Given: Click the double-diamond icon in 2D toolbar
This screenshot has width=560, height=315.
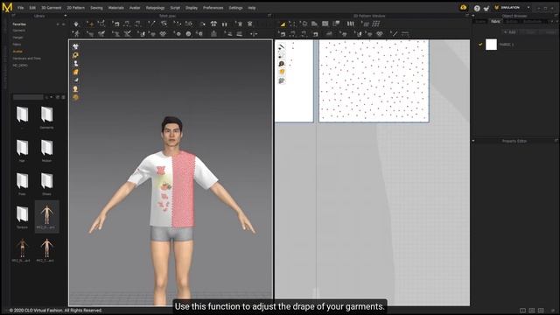Looking at the screenshot, I should (x=380, y=33).
